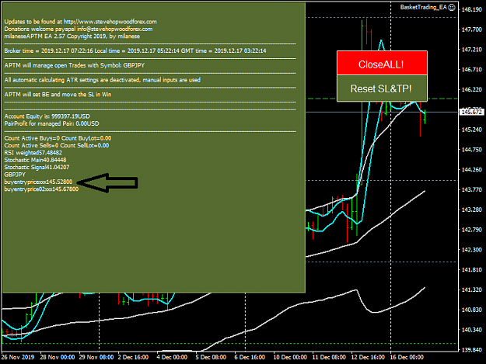This screenshot has width=486, height=364.
Task: Click the 29 Nov 08:00 time axis label
Action: pos(96,357)
